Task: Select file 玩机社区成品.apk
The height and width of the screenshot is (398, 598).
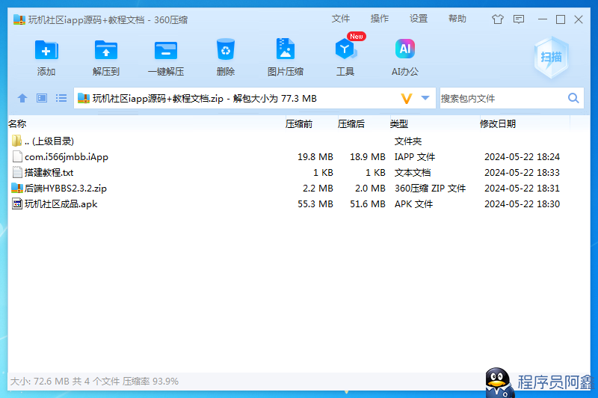Action: tap(61, 203)
